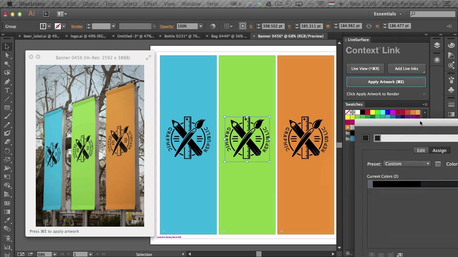This screenshot has width=458, height=257.
Task: Select the Lasso tool
Action: pos(7,73)
